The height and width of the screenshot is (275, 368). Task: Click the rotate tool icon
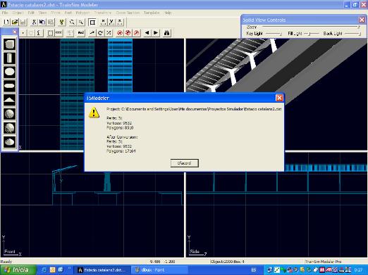(x=100, y=33)
